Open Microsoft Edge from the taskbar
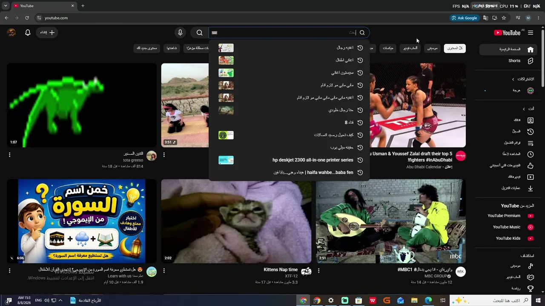Image resolution: width=545 pixels, height=306 pixels. [x=429, y=300]
